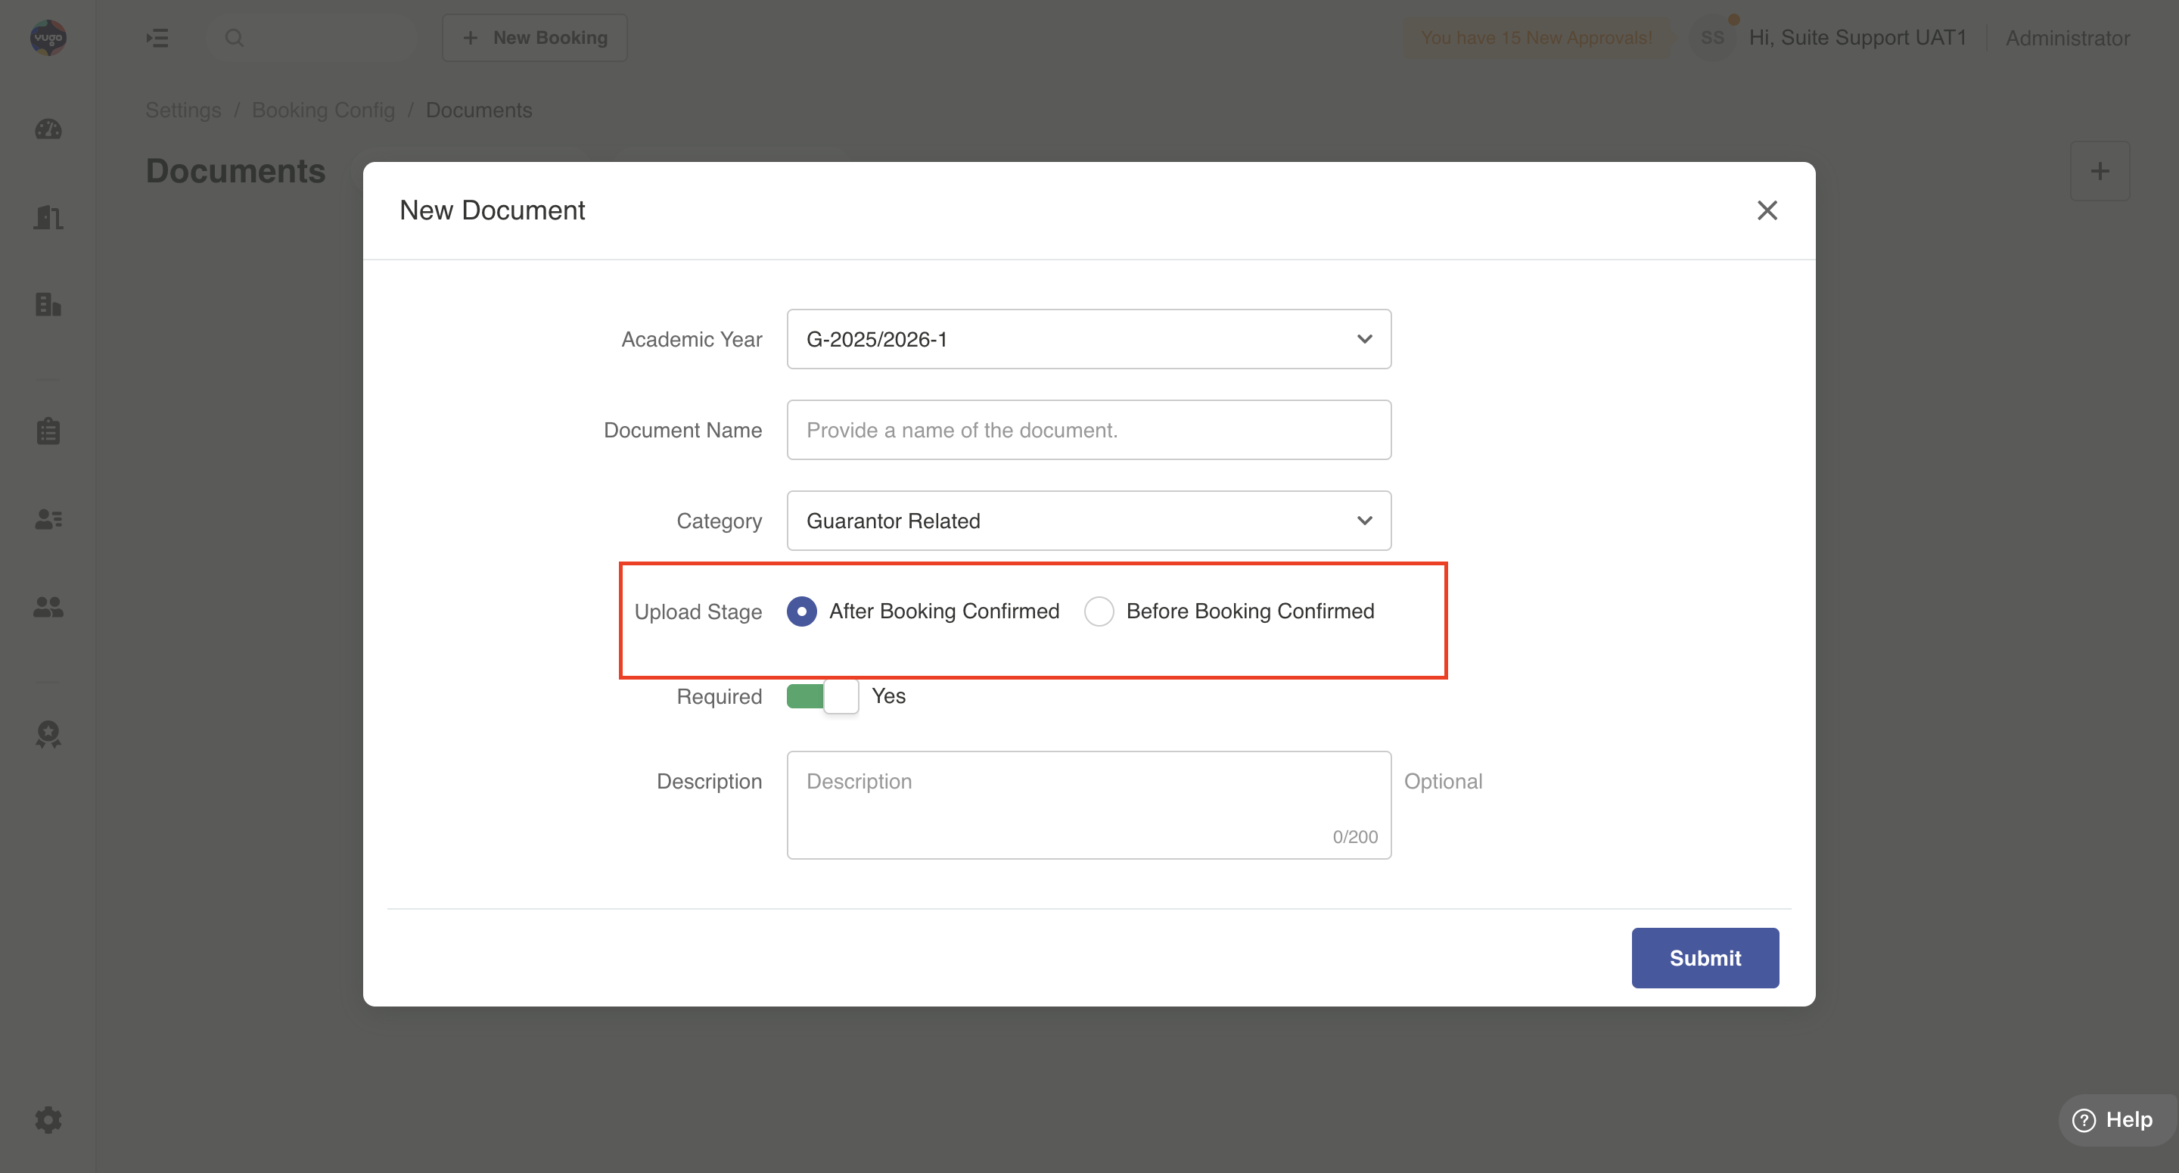The height and width of the screenshot is (1173, 2179).
Task: Close the New Document dialog
Action: (1767, 210)
